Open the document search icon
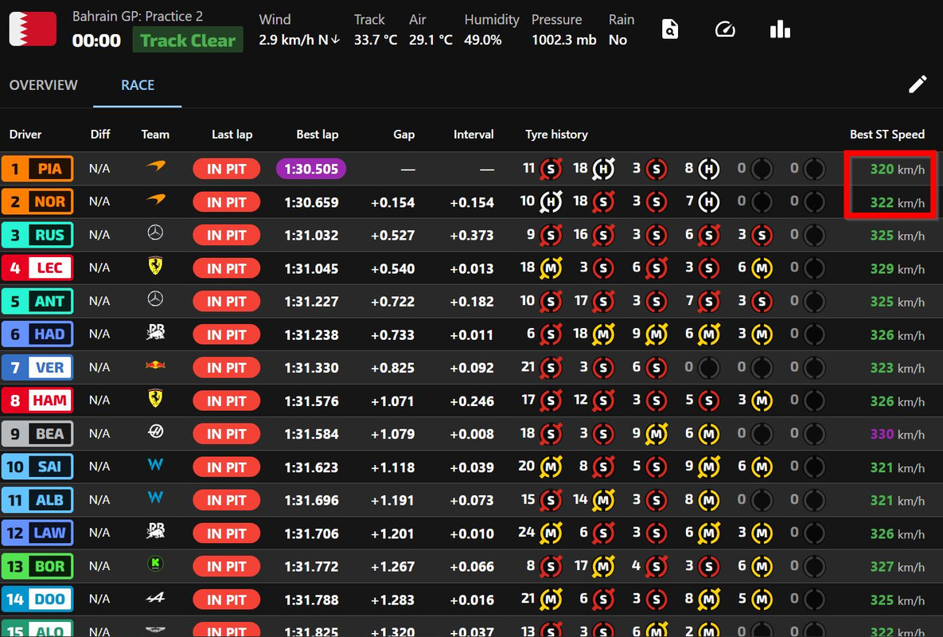 click(669, 29)
